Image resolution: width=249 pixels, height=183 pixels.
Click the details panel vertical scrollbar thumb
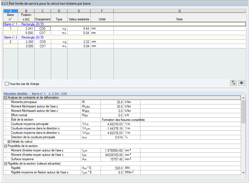[x=243, y=112]
